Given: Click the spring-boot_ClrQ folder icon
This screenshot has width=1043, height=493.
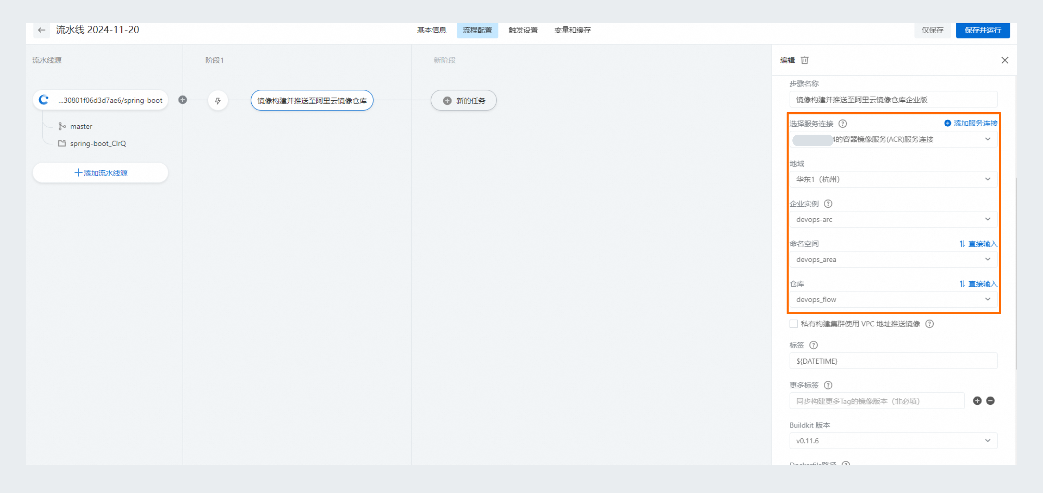Looking at the screenshot, I should pyautogui.click(x=62, y=143).
